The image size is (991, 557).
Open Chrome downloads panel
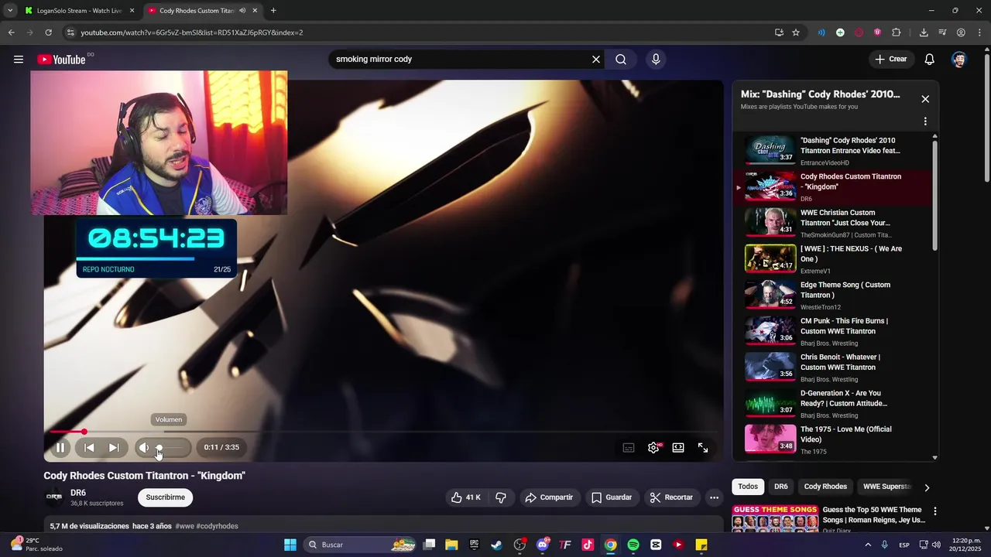point(924,32)
